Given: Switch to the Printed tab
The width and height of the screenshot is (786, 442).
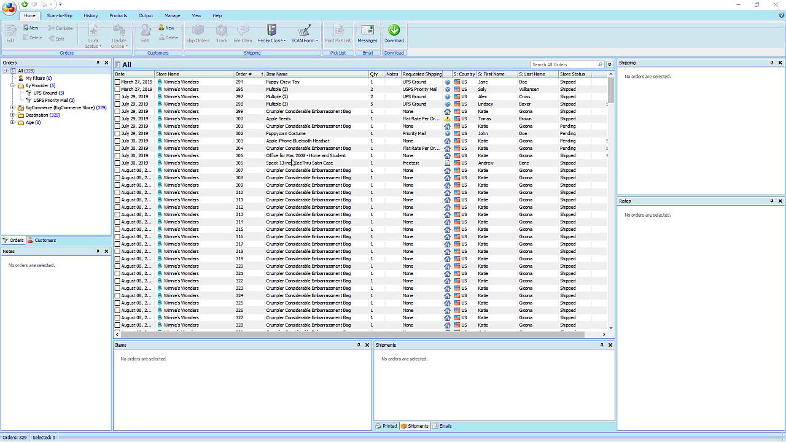Looking at the screenshot, I should [x=386, y=426].
